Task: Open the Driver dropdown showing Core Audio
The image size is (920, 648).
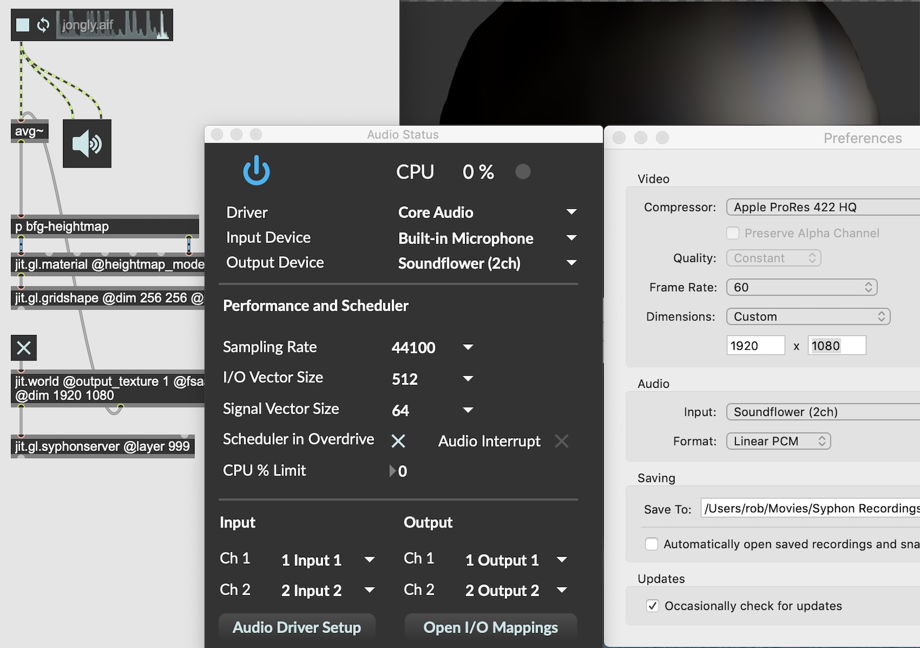Action: (488, 212)
